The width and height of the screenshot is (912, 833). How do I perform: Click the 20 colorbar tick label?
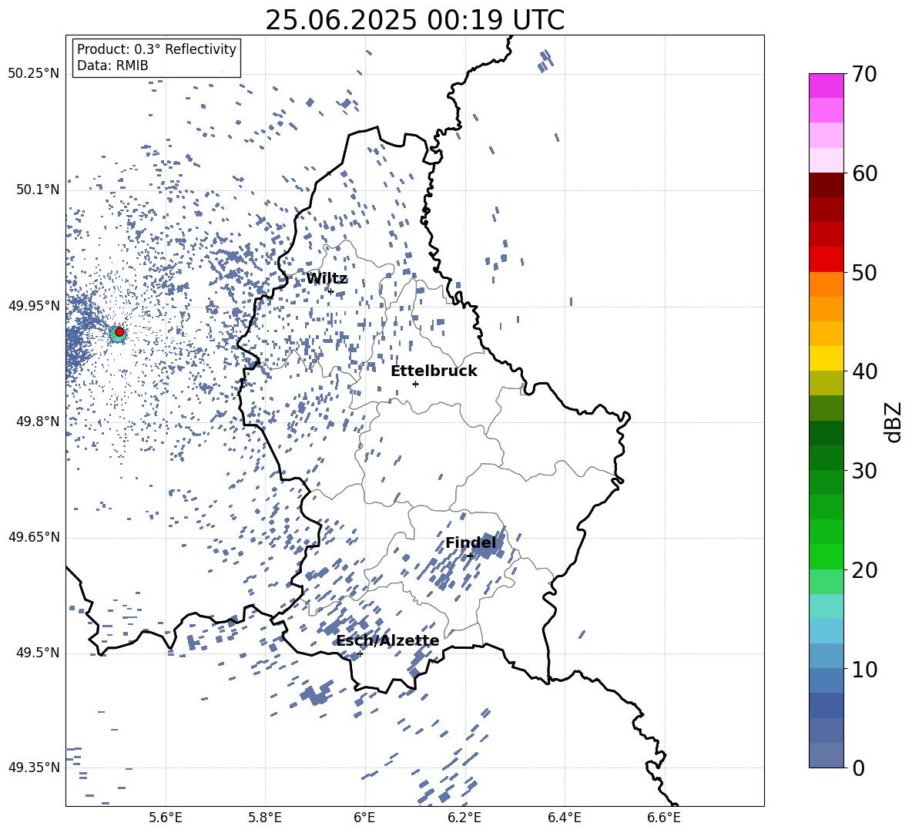point(864,570)
